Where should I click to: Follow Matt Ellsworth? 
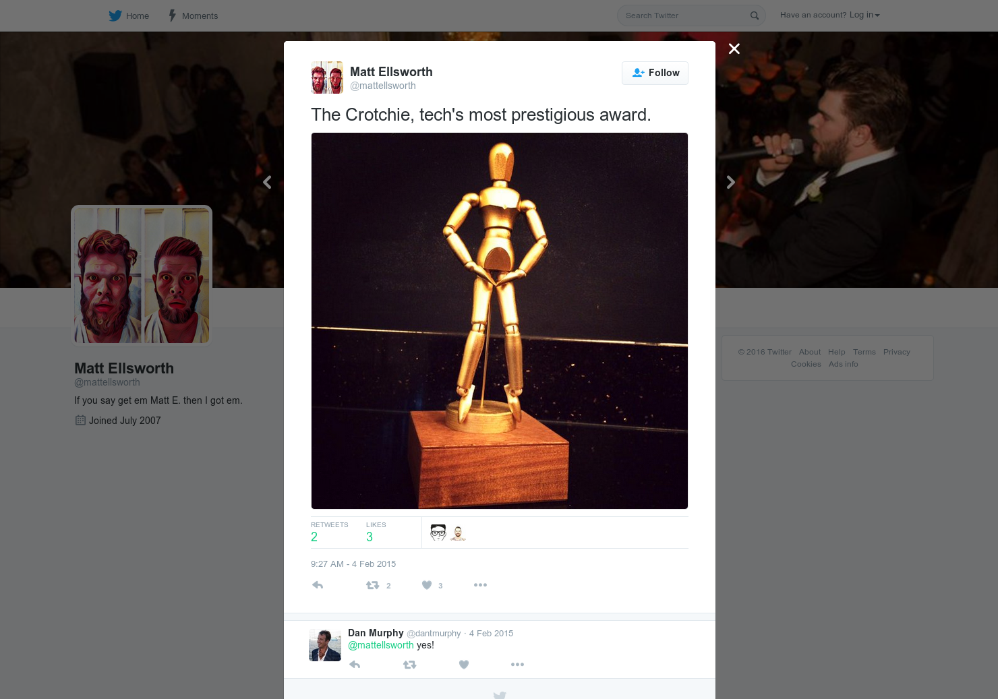click(655, 73)
